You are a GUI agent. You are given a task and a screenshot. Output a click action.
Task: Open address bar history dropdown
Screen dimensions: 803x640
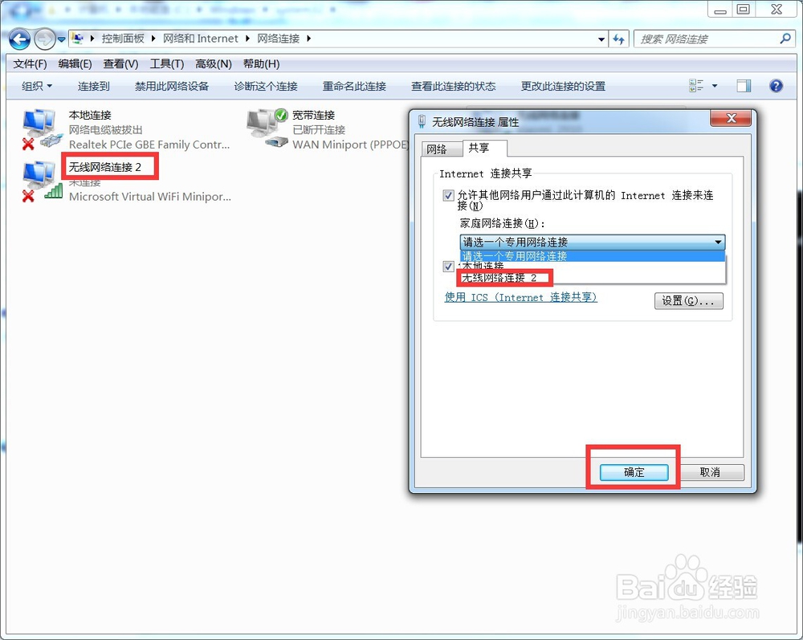click(601, 39)
